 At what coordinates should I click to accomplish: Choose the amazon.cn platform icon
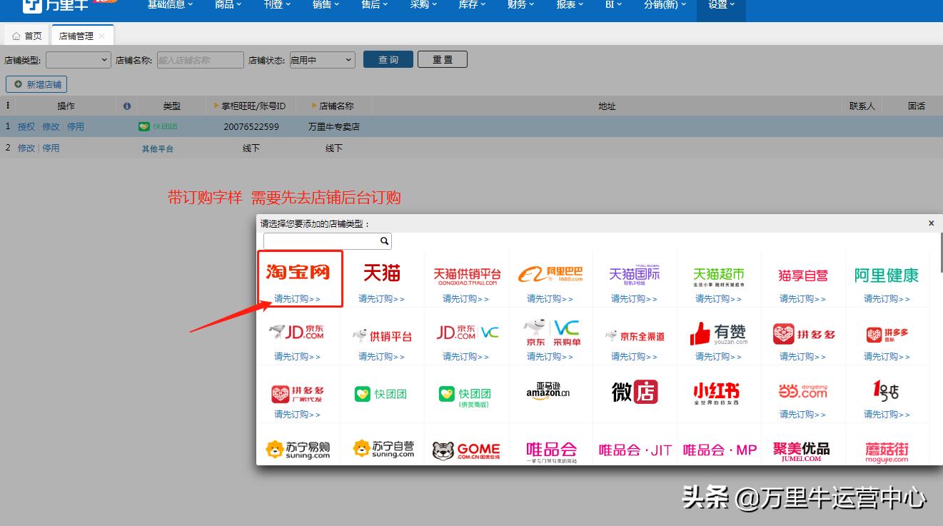tap(550, 392)
